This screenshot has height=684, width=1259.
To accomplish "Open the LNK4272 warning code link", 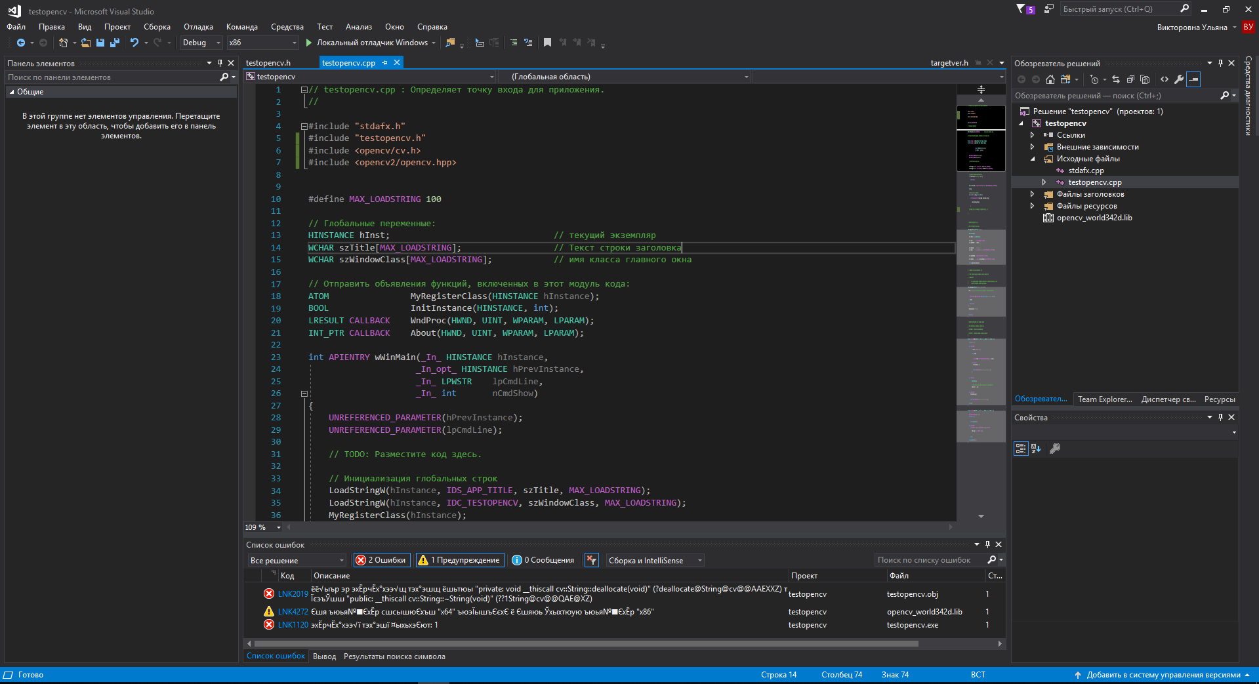I will [x=293, y=612].
